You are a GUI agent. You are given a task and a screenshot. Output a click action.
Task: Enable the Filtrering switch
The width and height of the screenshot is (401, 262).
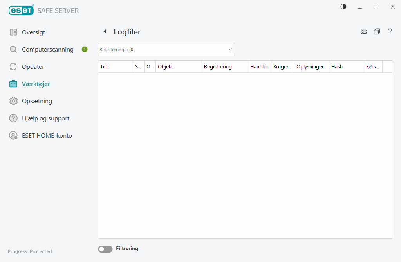105,249
